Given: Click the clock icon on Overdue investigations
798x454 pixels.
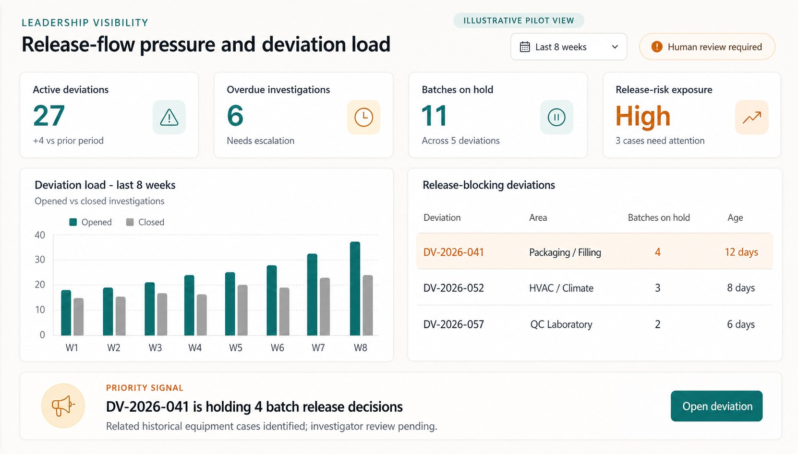Looking at the screenshot, I should pyautogui.click(x=363, y=117).
